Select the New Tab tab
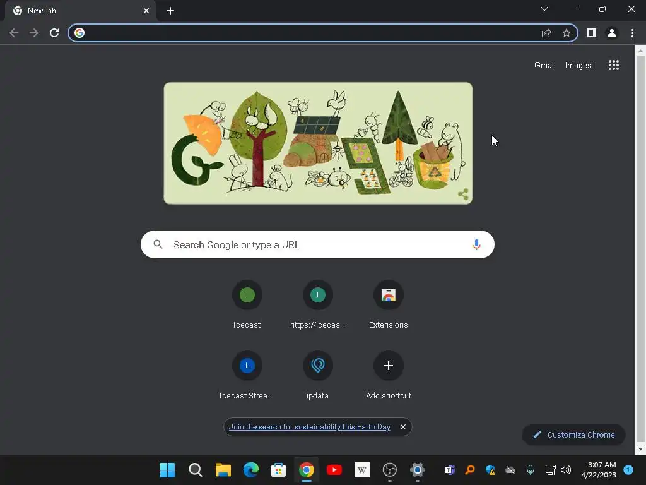The height and width of the screenshot is (485, 646). (80, 11)
